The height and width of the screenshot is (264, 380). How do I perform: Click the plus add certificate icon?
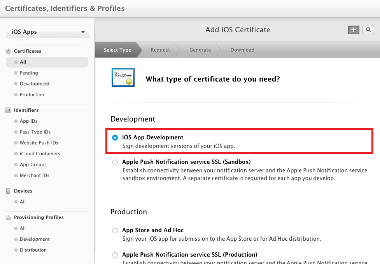[353, 30]
